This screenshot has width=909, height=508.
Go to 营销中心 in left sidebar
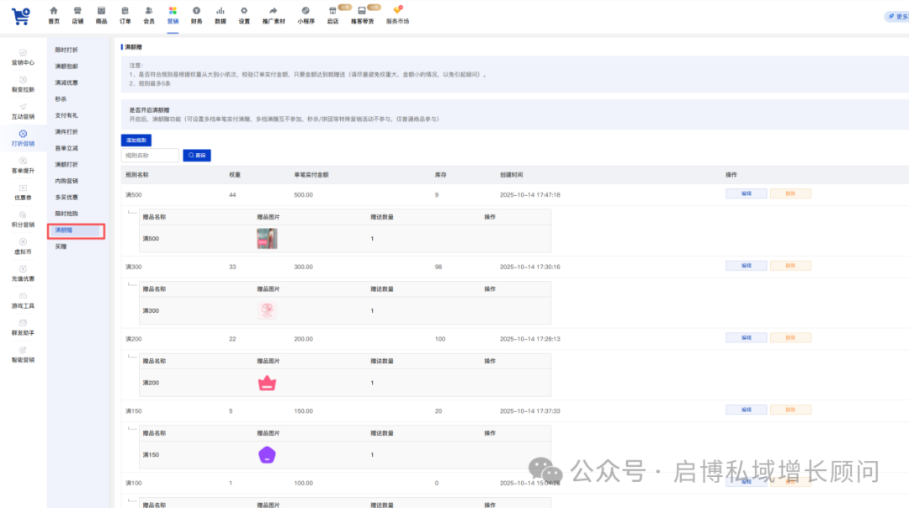(23, 57)
